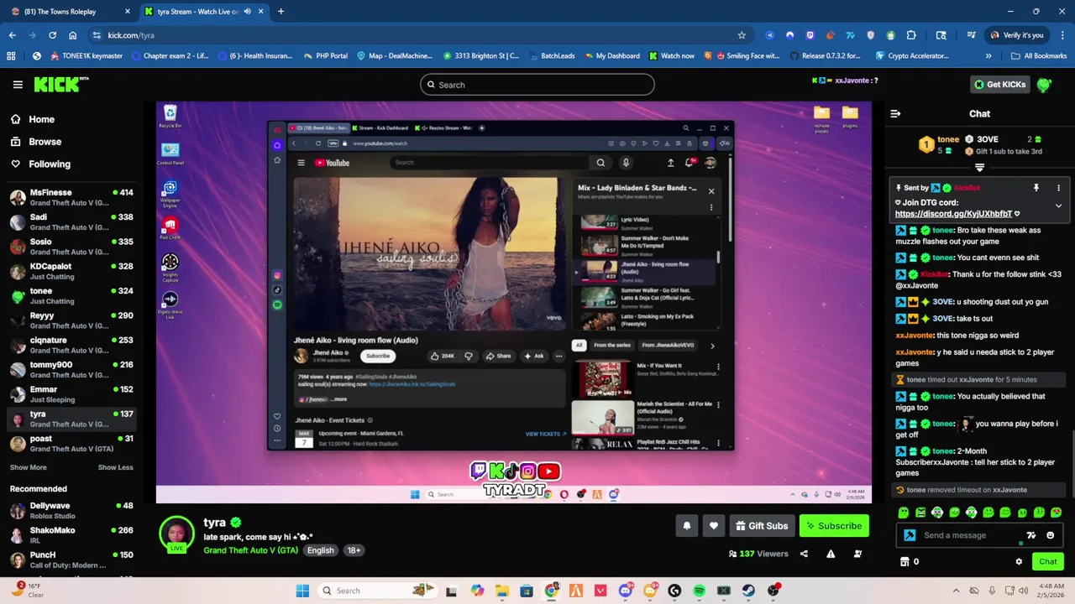Open the Kick hamburger sidebar menu
Image resolution: width=1075 pixels, height=604 pixels.
pyautogui.click(x=18, y=85)
